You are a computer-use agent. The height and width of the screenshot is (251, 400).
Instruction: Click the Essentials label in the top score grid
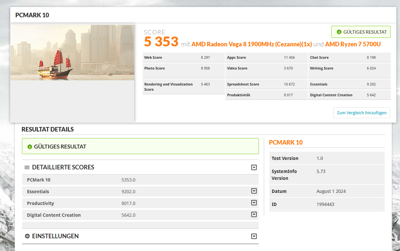[319, 84]
